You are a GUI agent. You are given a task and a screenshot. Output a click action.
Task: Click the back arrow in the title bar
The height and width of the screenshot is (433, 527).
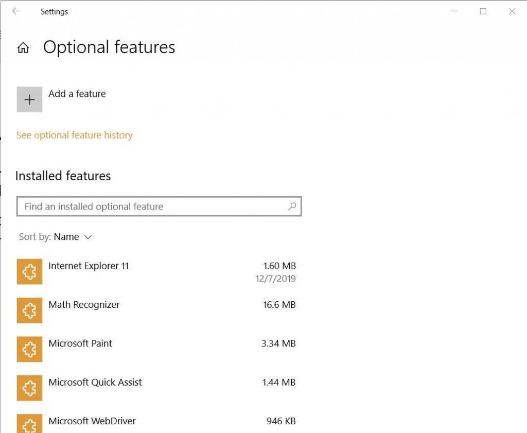coord(16,11)
